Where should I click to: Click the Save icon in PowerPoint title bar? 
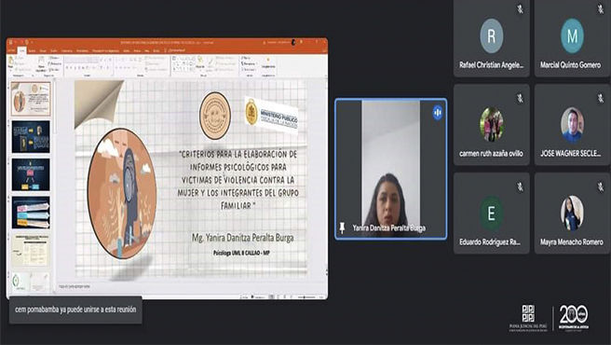pyautogui.click(x=10, y=42)
